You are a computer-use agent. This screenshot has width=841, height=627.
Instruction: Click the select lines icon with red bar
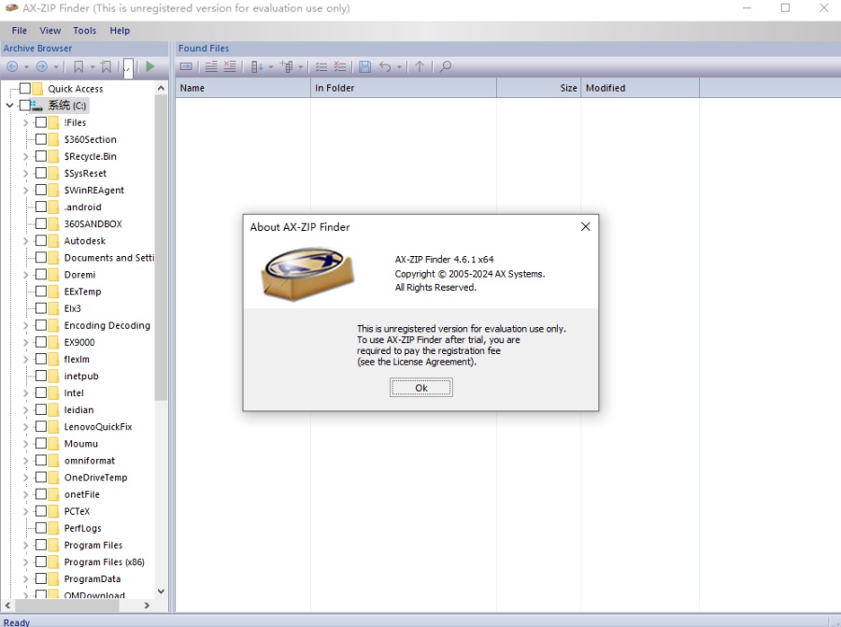pyautogui.click(x=211, y=66)
